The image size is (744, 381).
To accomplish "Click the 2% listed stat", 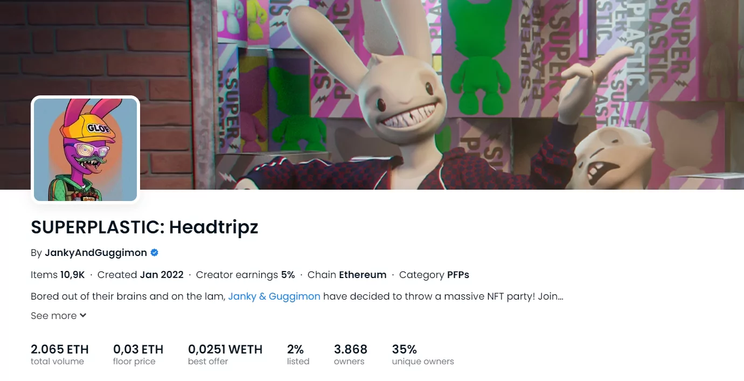I will click(x=298, y=355).
